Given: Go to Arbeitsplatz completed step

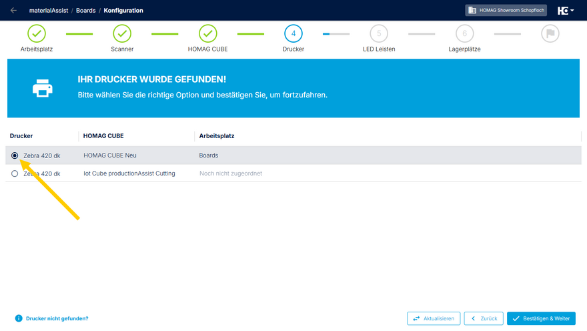Looking at the screenshot, I should 37,33.
